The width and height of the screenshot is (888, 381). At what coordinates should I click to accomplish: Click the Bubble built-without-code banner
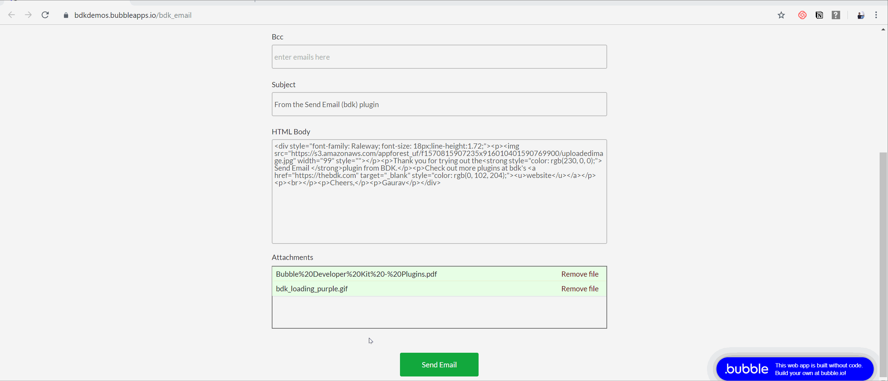pyautogui.click(x=794, y=369)
